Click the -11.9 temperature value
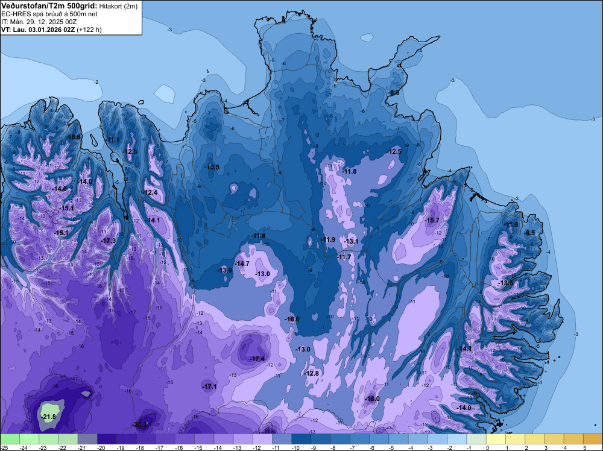Image resolution: width=603 pixels, height=451 pixels. coord(328,239)
